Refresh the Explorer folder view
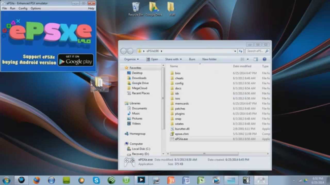 tap(241, 51)
